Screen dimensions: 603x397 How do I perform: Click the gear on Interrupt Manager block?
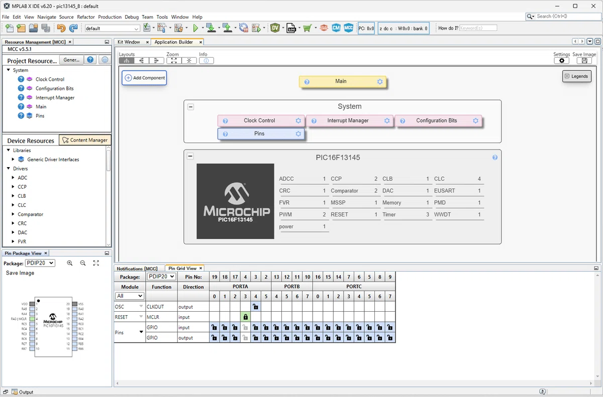[x=387, y=121]
